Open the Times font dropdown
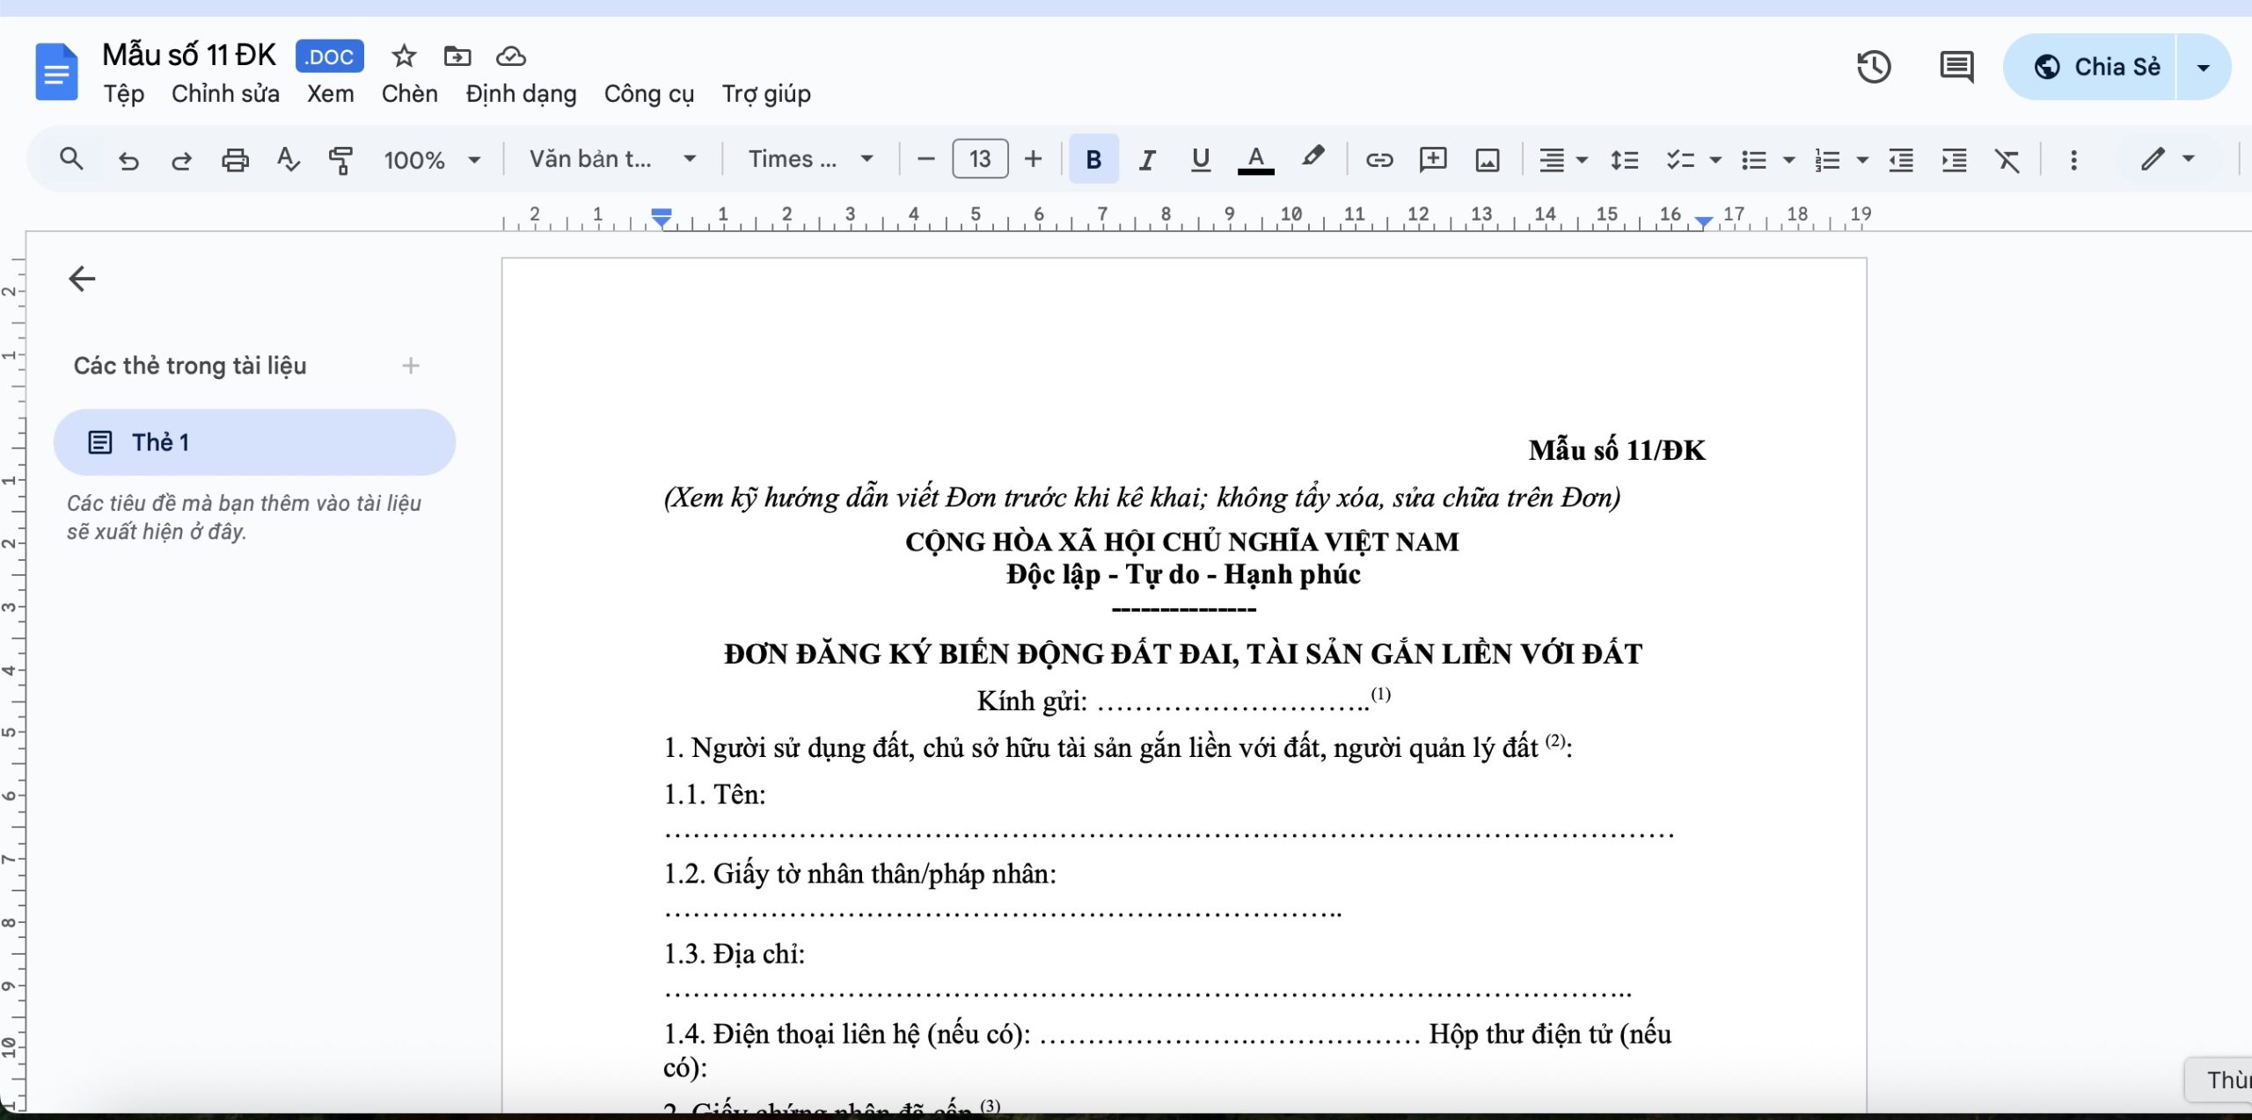 (810, 159)
